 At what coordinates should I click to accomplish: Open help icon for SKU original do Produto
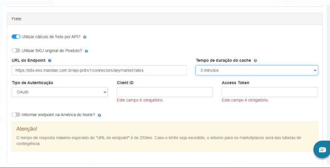click(x=86, y=51)
